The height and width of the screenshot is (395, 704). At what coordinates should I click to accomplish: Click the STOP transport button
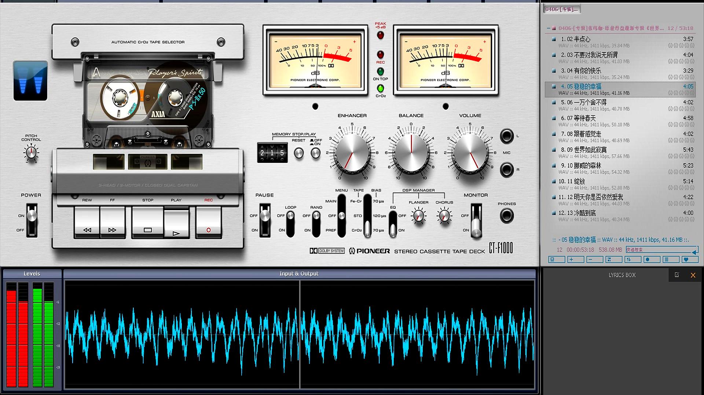[x=147, y=223]
